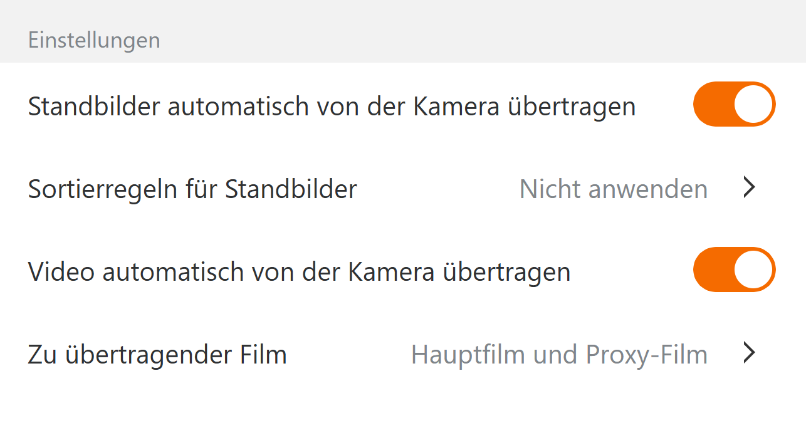The image size is (806, 445).
Task: Click the gray header bar above the settings list
Action: pyautogui.click(x=439, y=31)
